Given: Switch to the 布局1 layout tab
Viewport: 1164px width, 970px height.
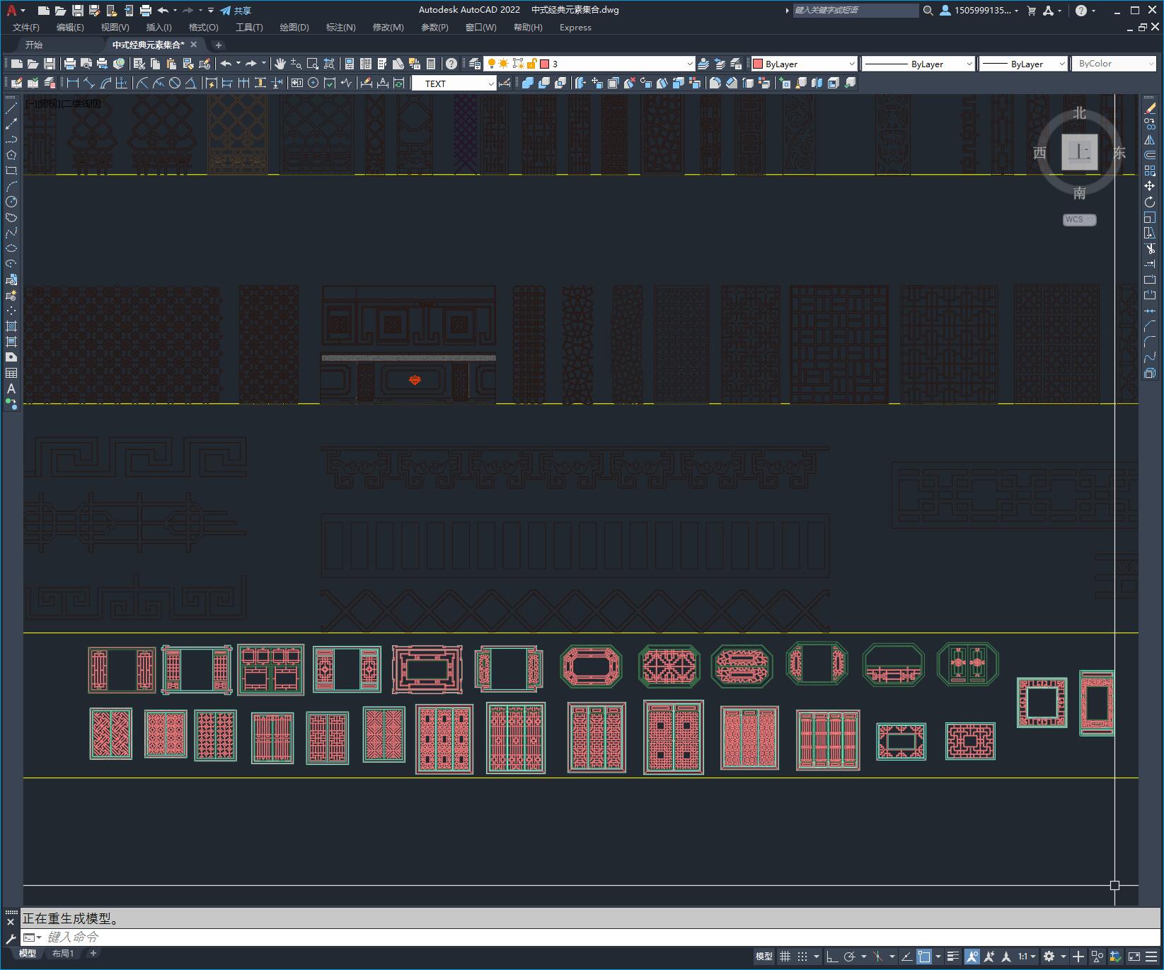Looking at the screenshot, I should click(x=63, y=954).
